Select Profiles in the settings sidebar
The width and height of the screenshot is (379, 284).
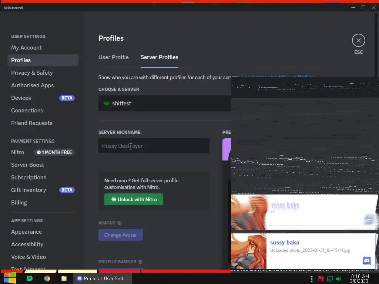click(43, 60)
